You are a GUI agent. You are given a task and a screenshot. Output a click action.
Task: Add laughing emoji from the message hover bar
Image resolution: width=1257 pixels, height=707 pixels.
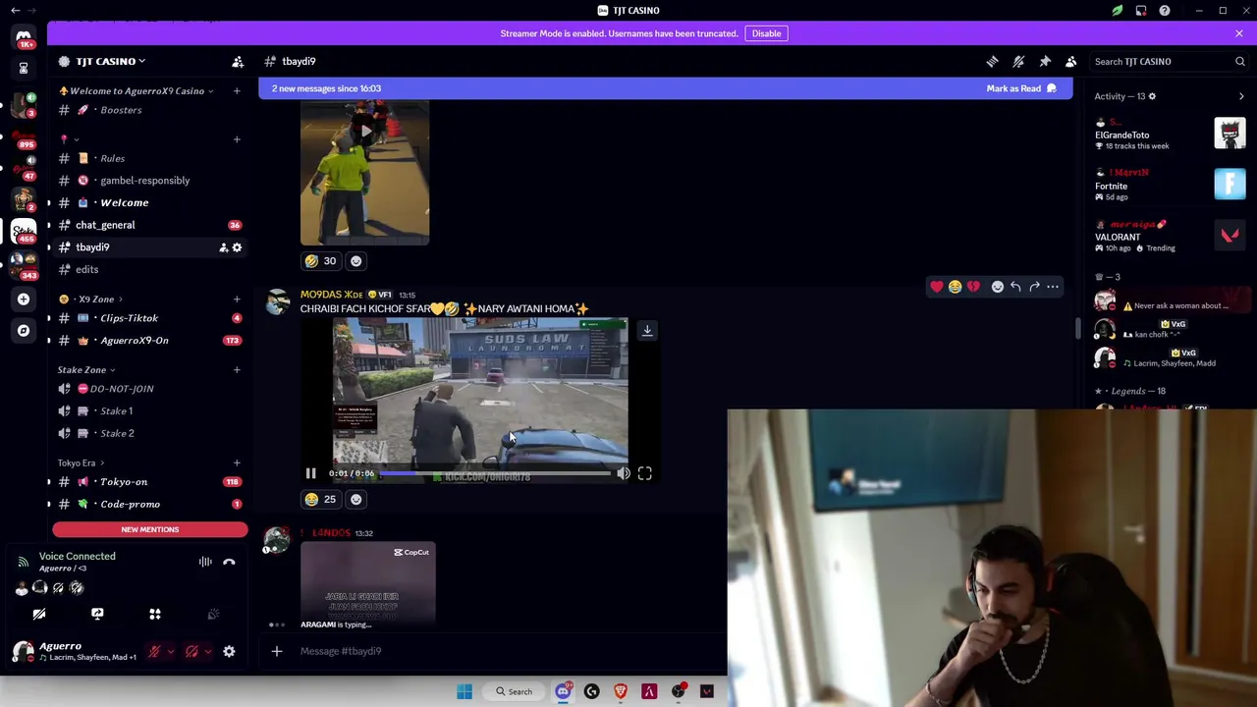pos(955,287)
